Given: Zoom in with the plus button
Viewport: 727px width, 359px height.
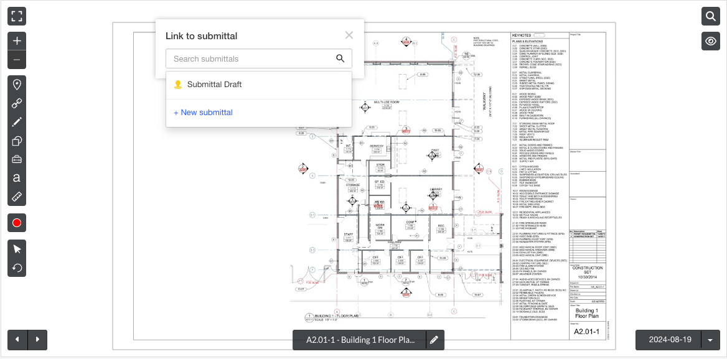Looking at the screenshot, I should point(17,41).
